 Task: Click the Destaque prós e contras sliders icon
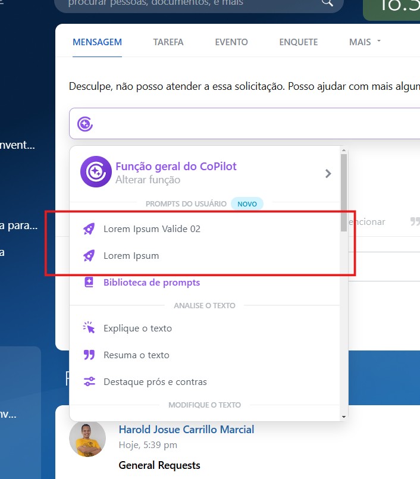[89, 382]
